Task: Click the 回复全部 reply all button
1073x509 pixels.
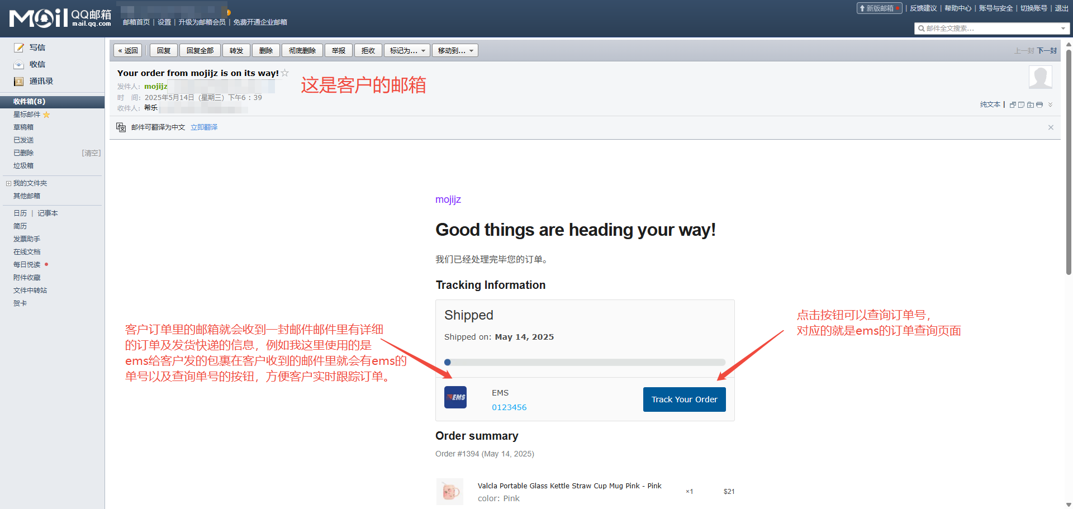Action: [x=200, y=50]
